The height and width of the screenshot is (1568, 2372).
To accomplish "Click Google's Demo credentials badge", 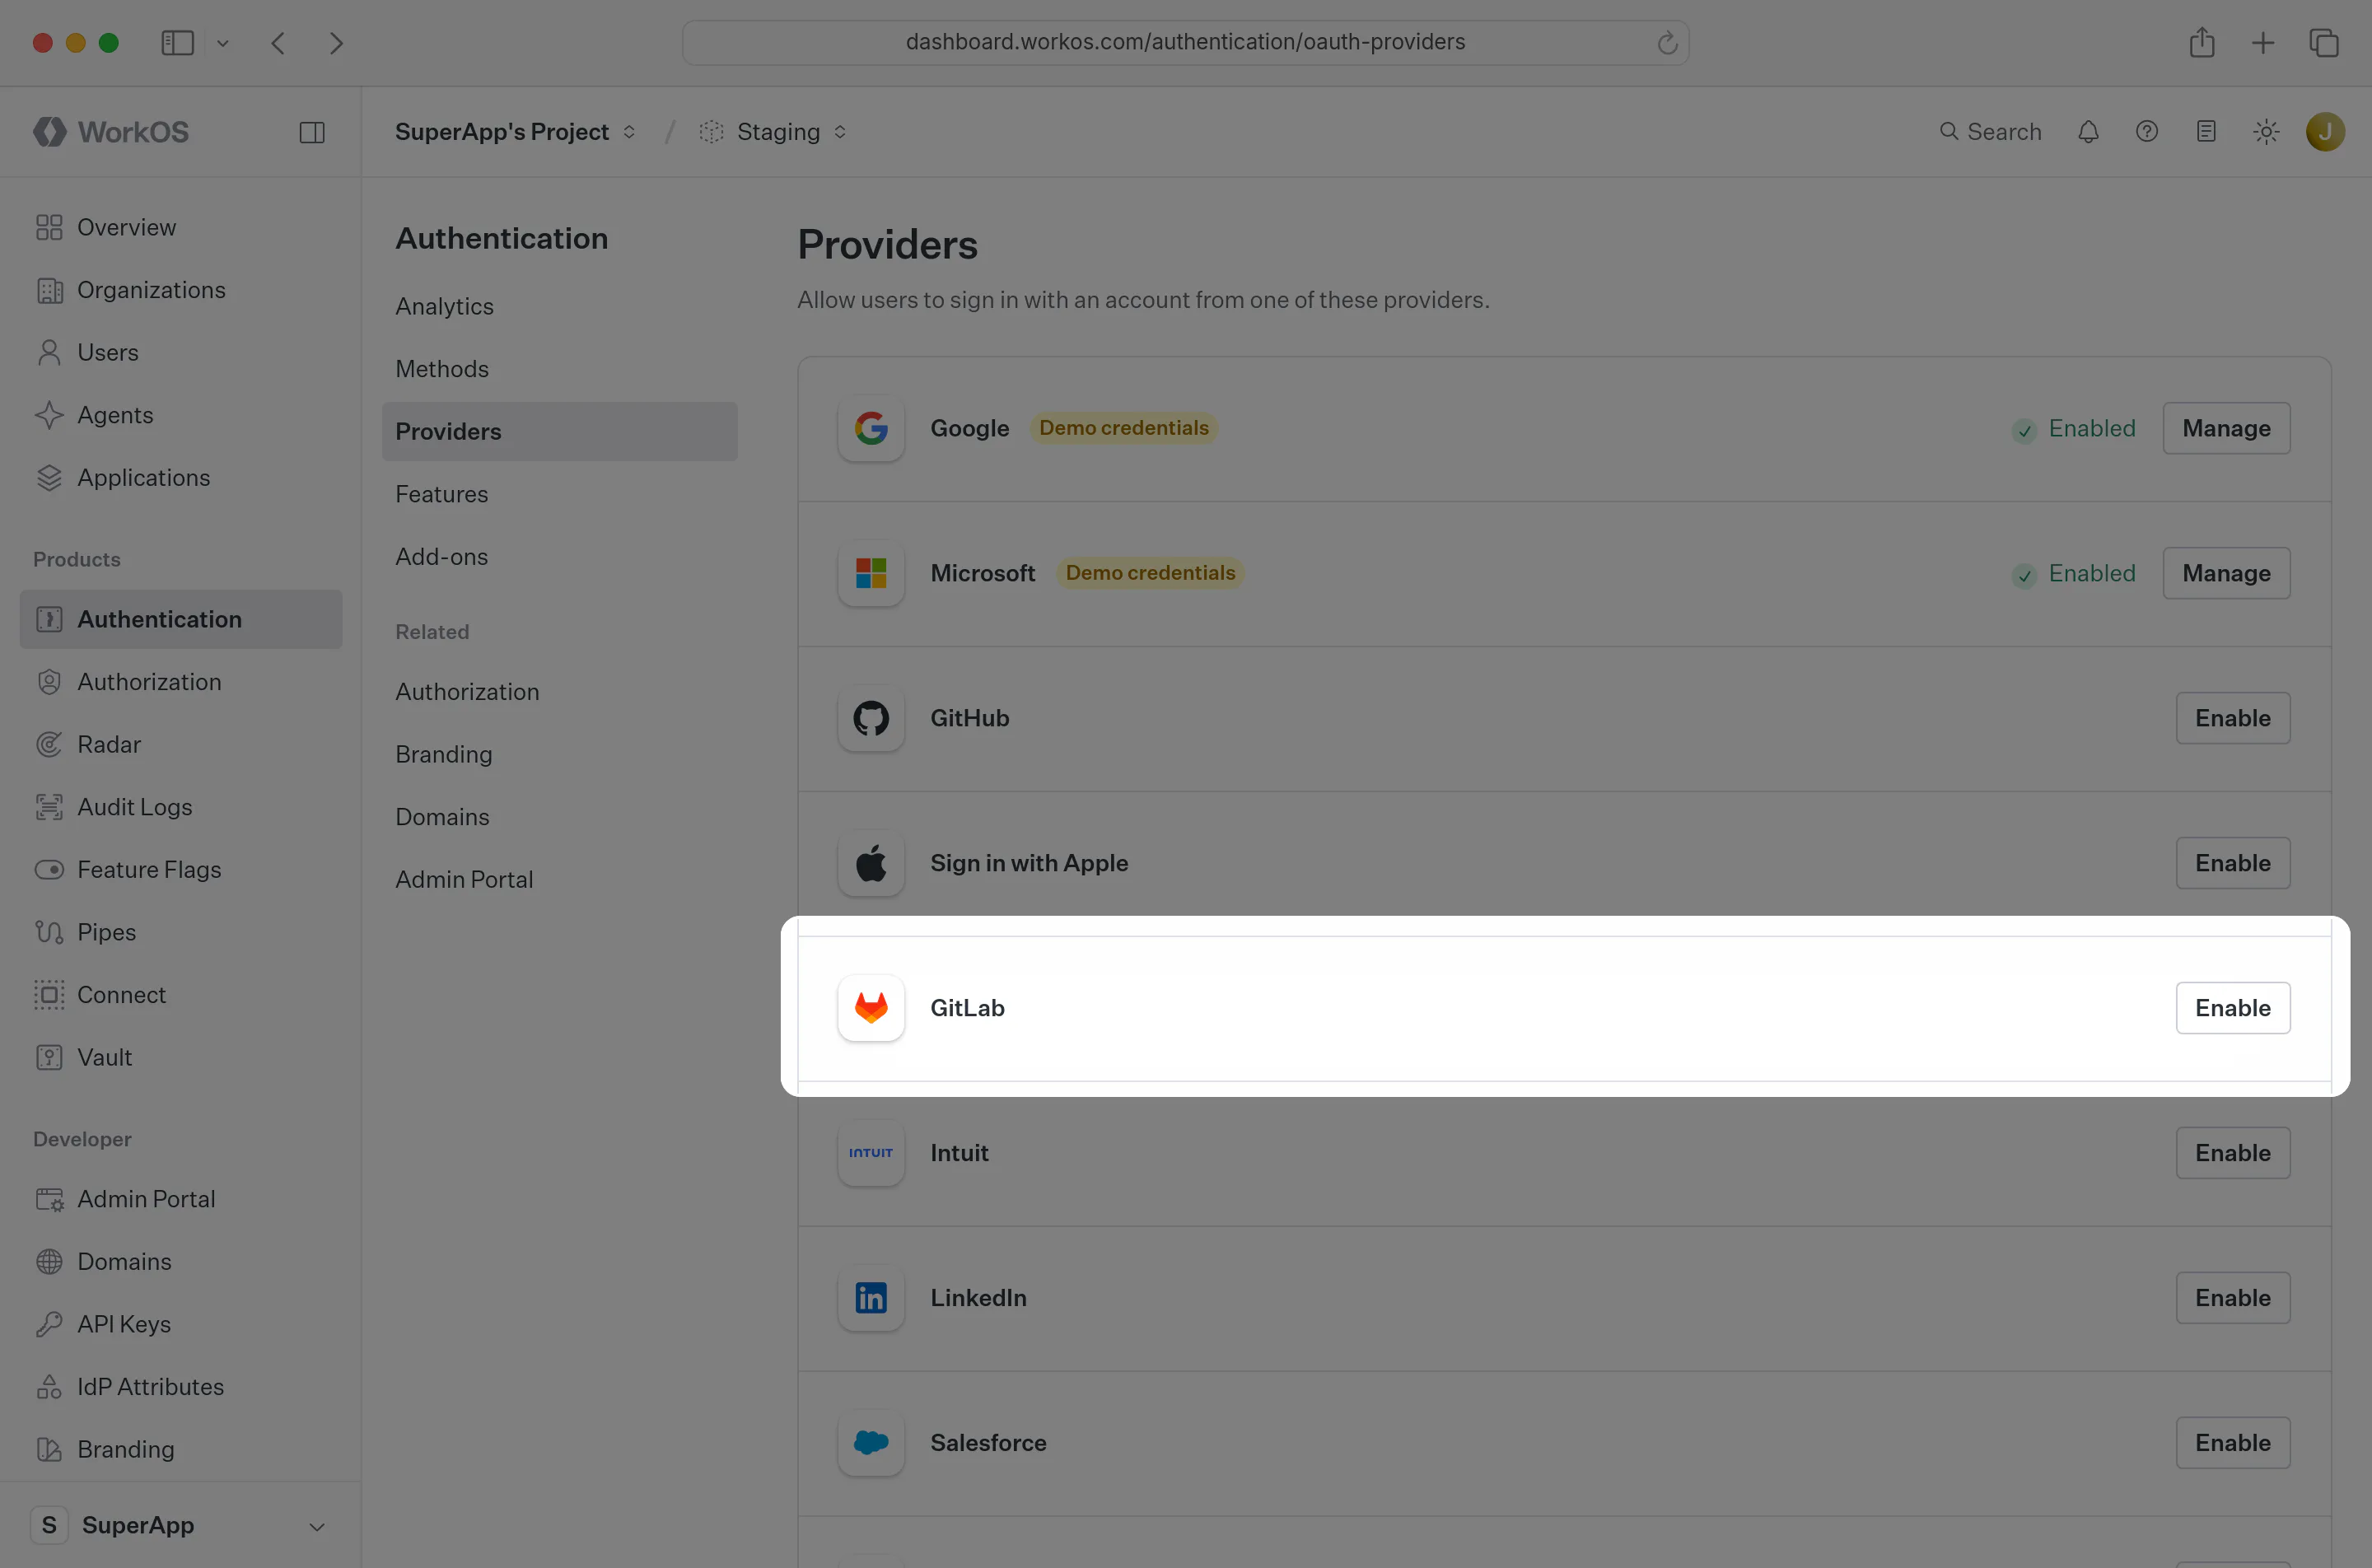I will pyautogui.click(x=1124, y=428).
